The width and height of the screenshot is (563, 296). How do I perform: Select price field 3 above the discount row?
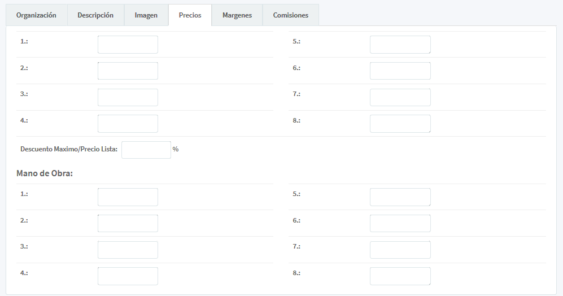coord(128,97)
